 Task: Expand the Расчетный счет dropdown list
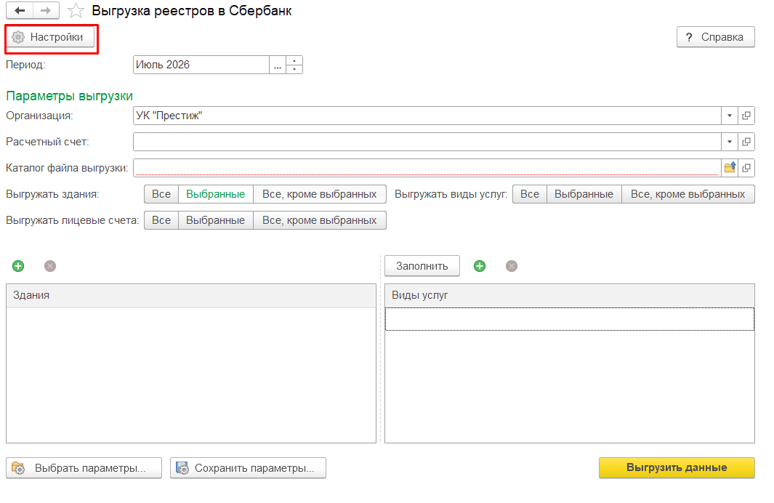point(730,142)
